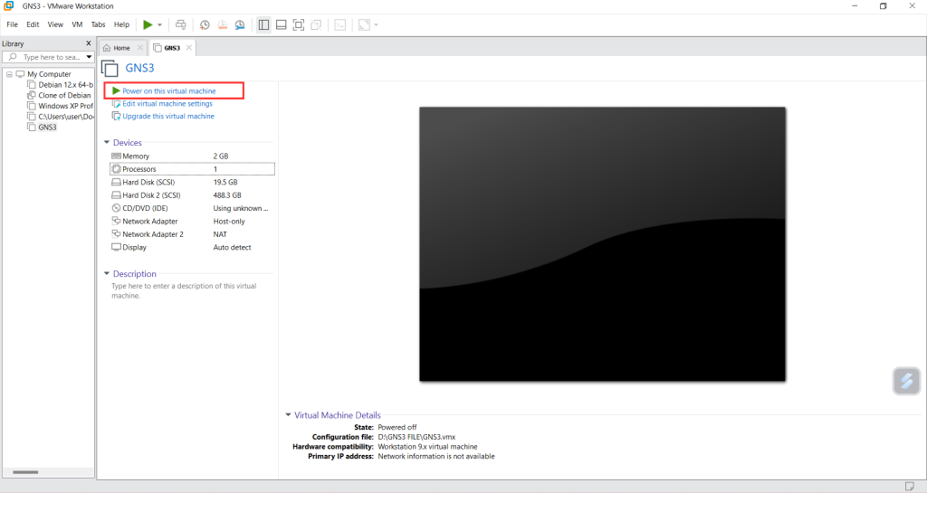Close the Library panel with X
Screen dimensions: 927x521
pos(88,43)
